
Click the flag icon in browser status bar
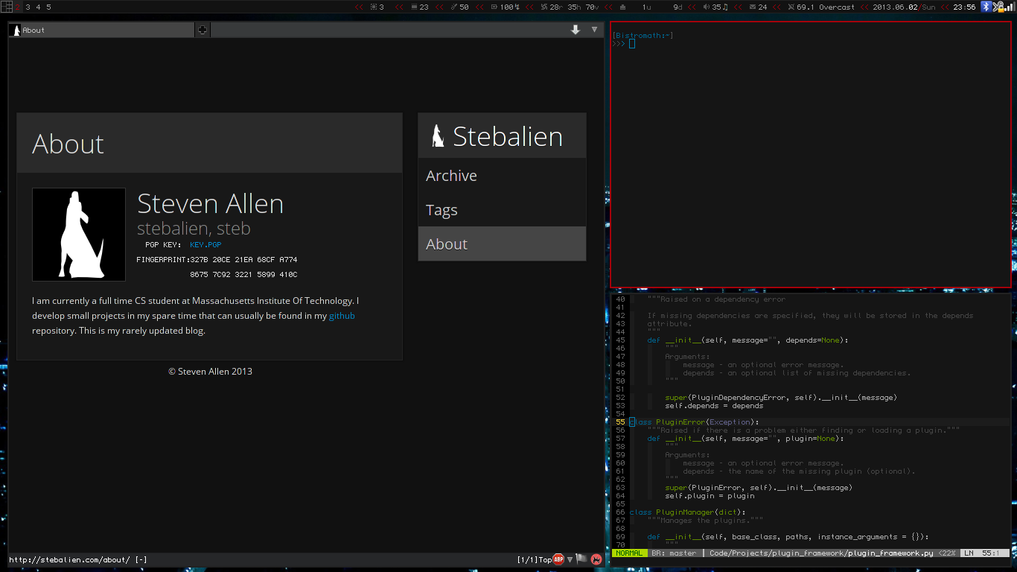tap(582, 559)
